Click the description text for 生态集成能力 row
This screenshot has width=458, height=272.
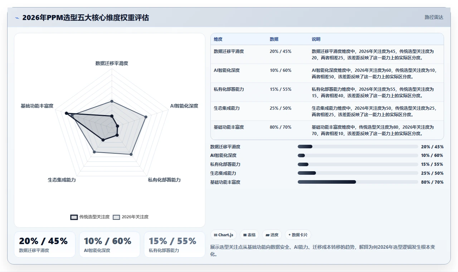[x=374, y=111]
